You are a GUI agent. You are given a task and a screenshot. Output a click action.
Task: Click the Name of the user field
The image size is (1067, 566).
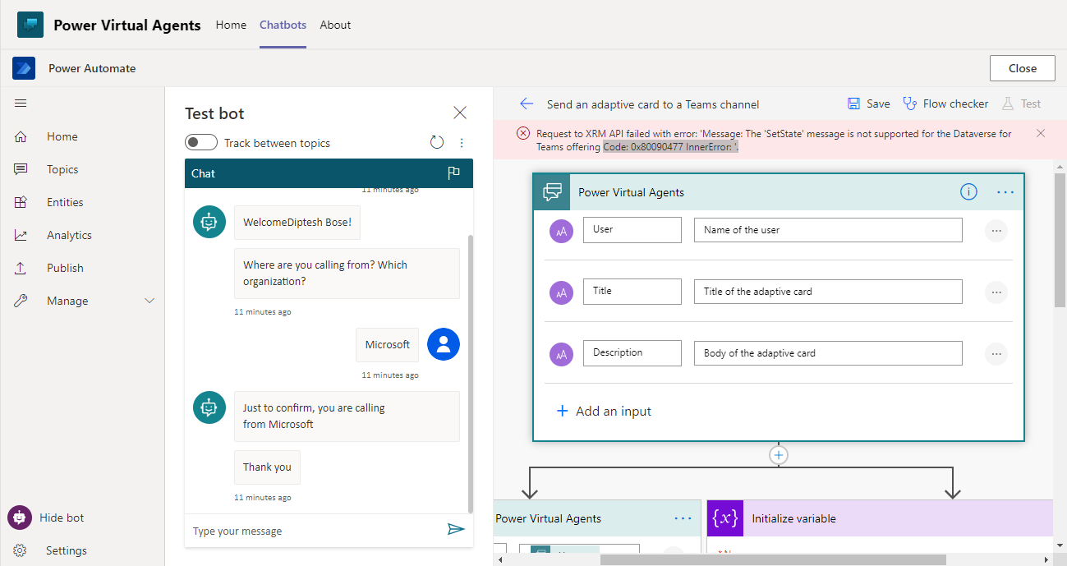828,230
